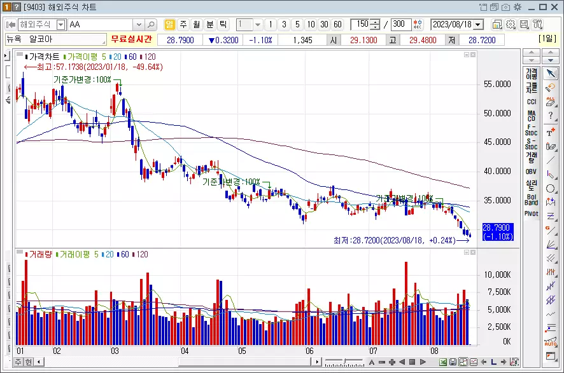Toggle the 주 button at bottom left
The image size is (564, 373).
(18, 362)
